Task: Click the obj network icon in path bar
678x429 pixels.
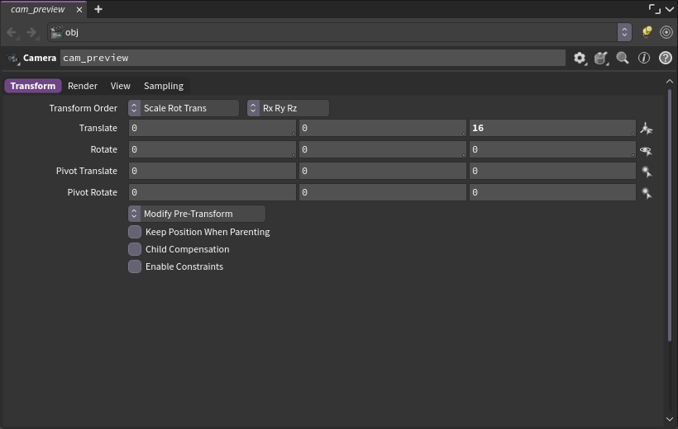Action: pyautogui.click(x=56, y=32)
